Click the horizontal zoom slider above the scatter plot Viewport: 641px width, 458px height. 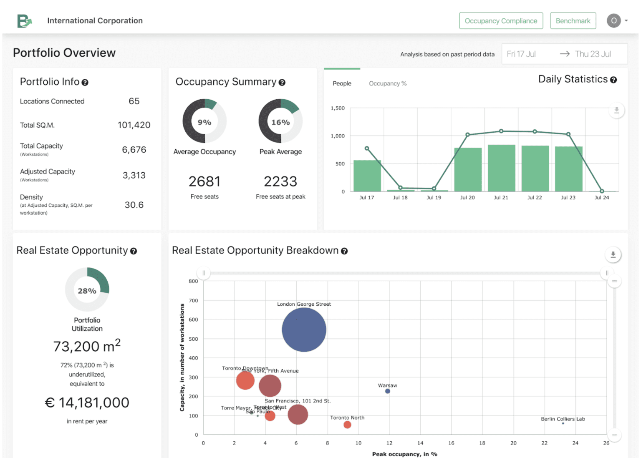pos(203,273)
